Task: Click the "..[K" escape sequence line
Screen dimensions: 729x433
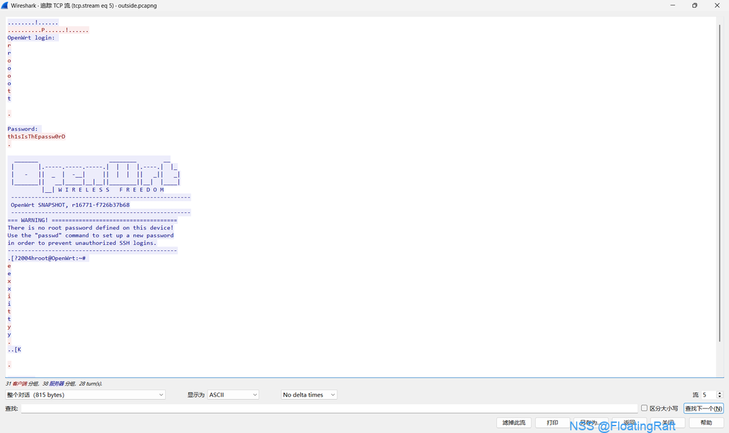Action: [14, 349]
